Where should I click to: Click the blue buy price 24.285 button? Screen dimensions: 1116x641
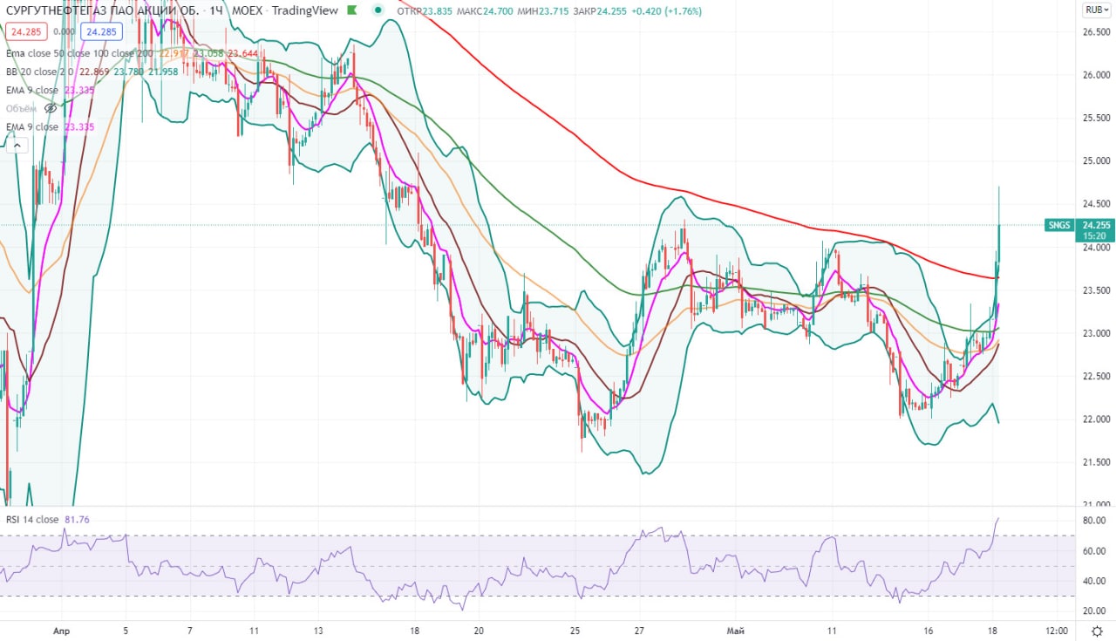pos(100,31)
